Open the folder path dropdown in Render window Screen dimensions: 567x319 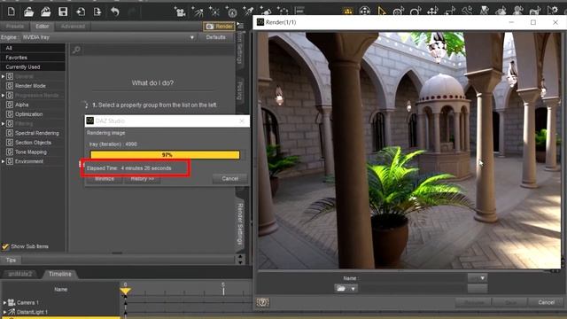[x=346, y=289]
